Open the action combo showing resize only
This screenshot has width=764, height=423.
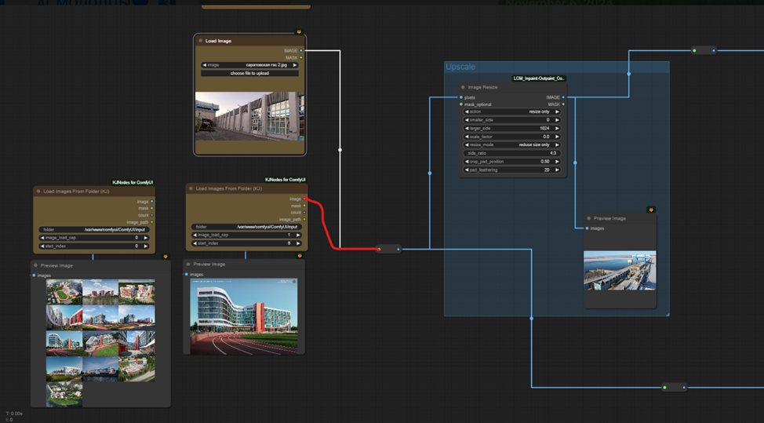point(512,111)
